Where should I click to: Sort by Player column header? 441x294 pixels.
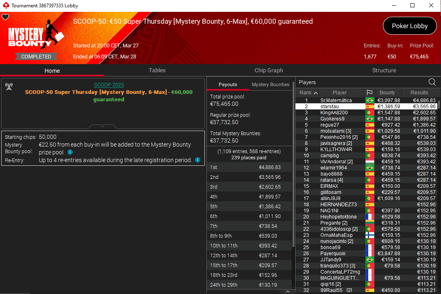point(340,92)
